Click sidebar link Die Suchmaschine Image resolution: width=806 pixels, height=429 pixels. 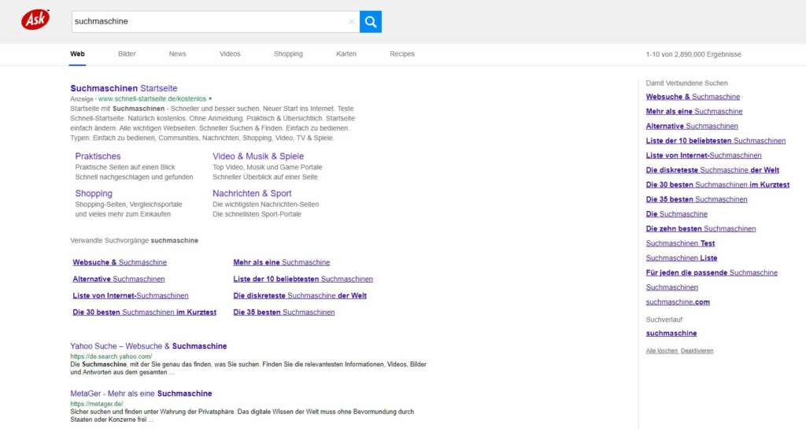click(x=676, y=214)
